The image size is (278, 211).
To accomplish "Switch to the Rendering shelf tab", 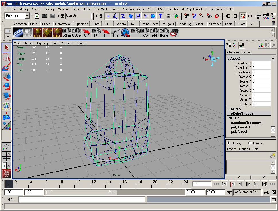I will 184,24.
